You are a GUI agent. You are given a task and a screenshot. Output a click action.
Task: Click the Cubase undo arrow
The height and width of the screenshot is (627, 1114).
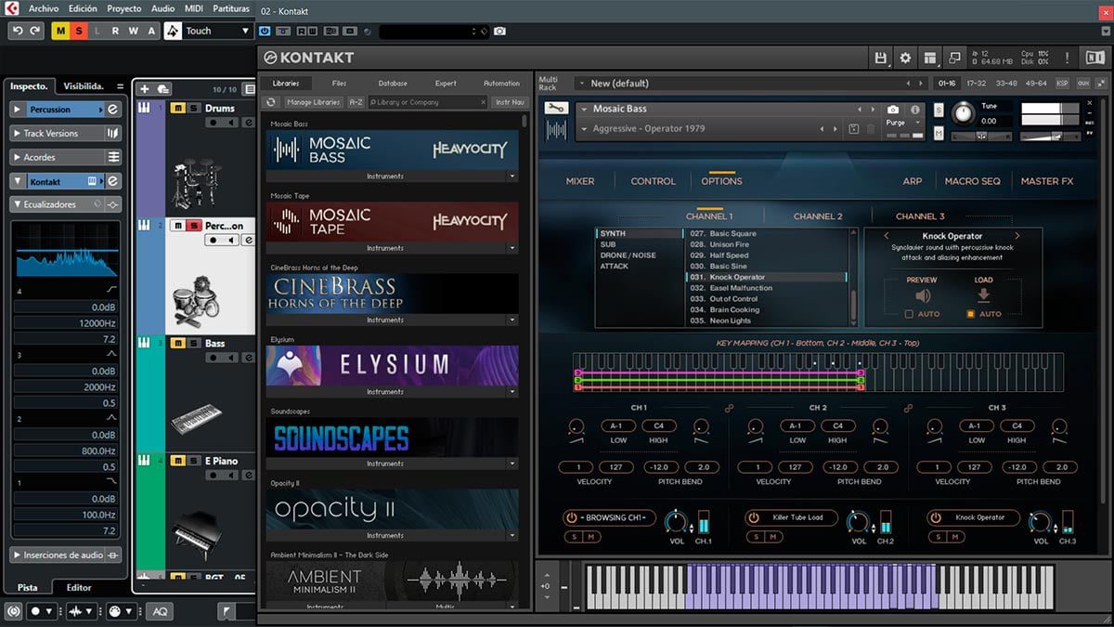pyautogui.click(x=18, y=31)
